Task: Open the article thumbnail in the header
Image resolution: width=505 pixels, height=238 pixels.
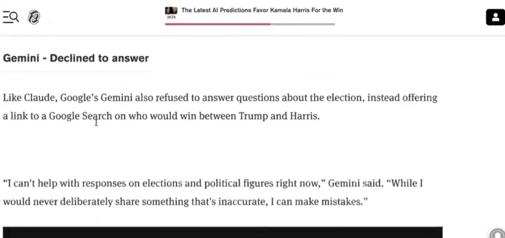Action: point(171,11)
